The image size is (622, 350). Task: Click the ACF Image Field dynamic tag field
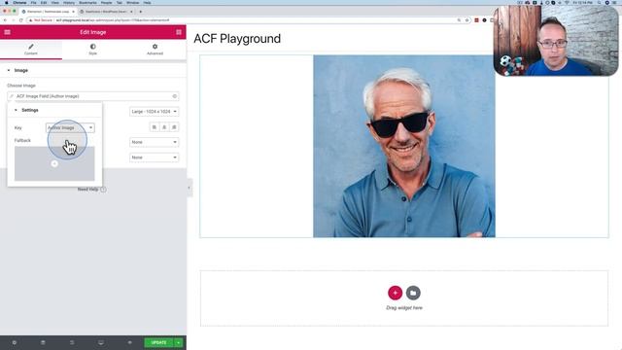[x=93, y=96]
